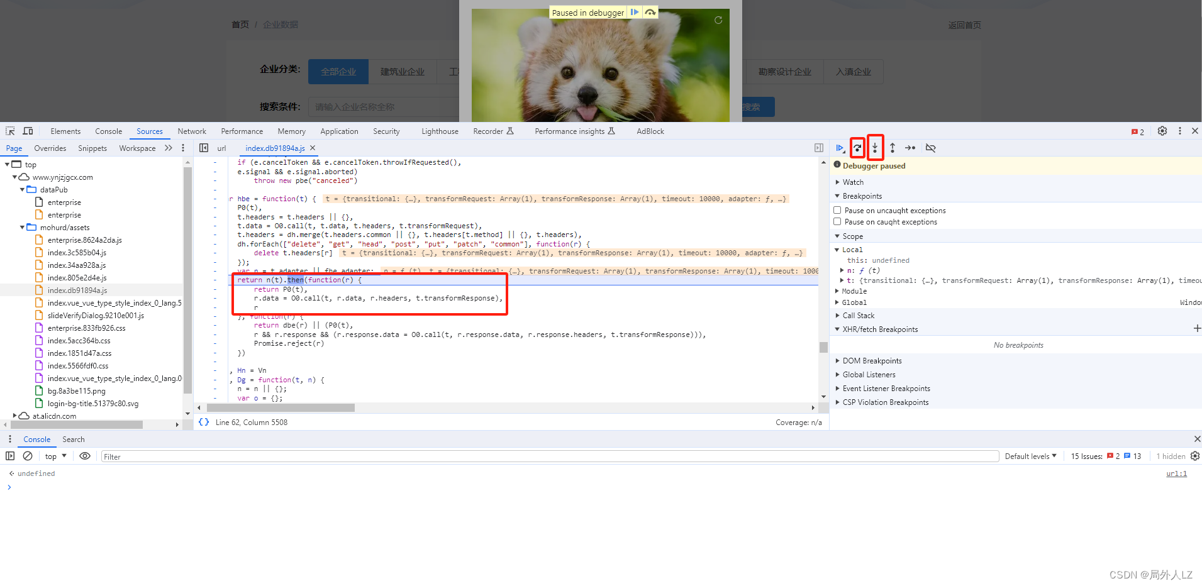
Task: Open the Default levels dropdown
Action: pos(1030,456)
